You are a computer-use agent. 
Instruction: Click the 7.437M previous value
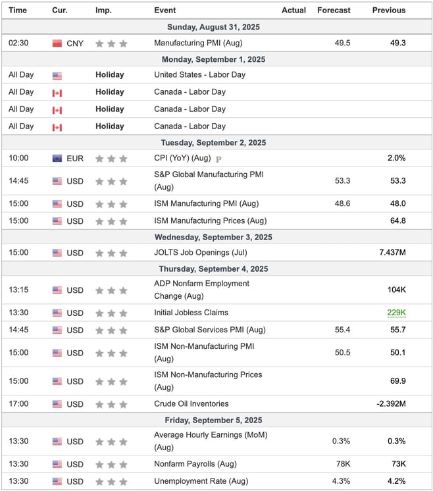(x=392, y=252)
